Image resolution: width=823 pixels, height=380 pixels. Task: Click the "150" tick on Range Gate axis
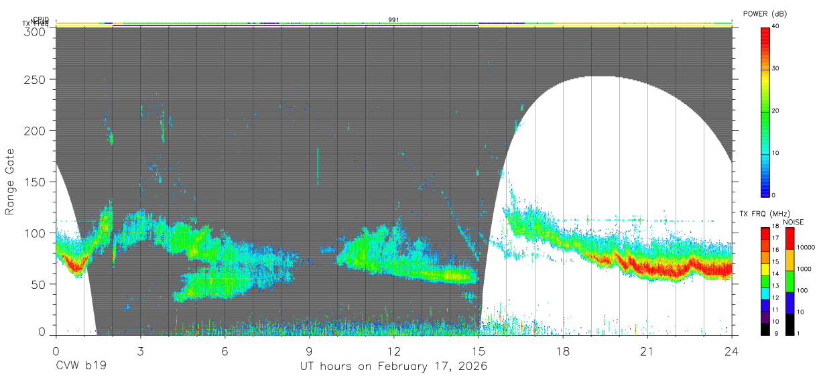click(x=35, y=182)
